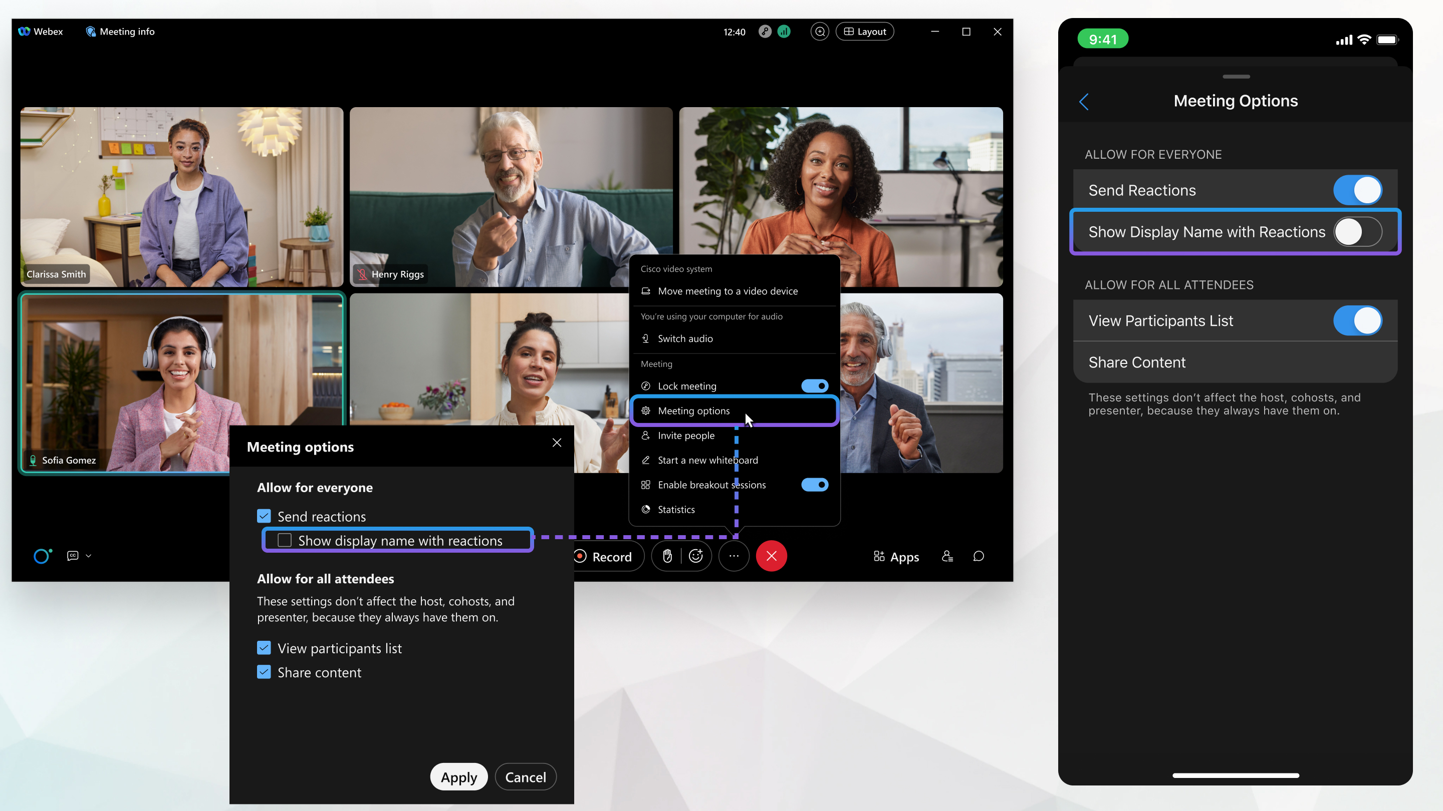Click the Layout button in top bar
This screenshot has width=1443, height=811.
tap(864, 31)
